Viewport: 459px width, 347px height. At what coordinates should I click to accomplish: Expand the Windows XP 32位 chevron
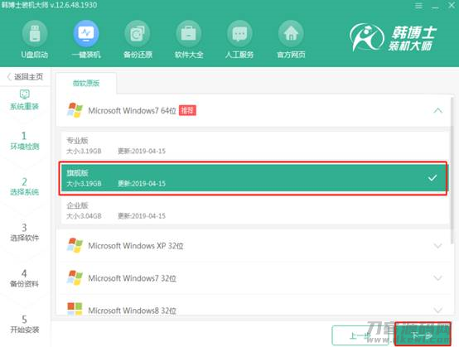438,246
